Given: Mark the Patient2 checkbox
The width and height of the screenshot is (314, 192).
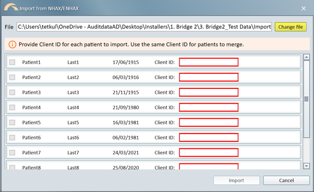Looking at the screenshot, I should pos(12,77).
